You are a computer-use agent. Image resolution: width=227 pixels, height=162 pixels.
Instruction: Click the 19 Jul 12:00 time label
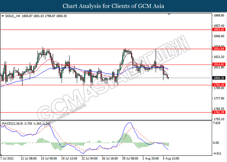[x=69, y=158]
